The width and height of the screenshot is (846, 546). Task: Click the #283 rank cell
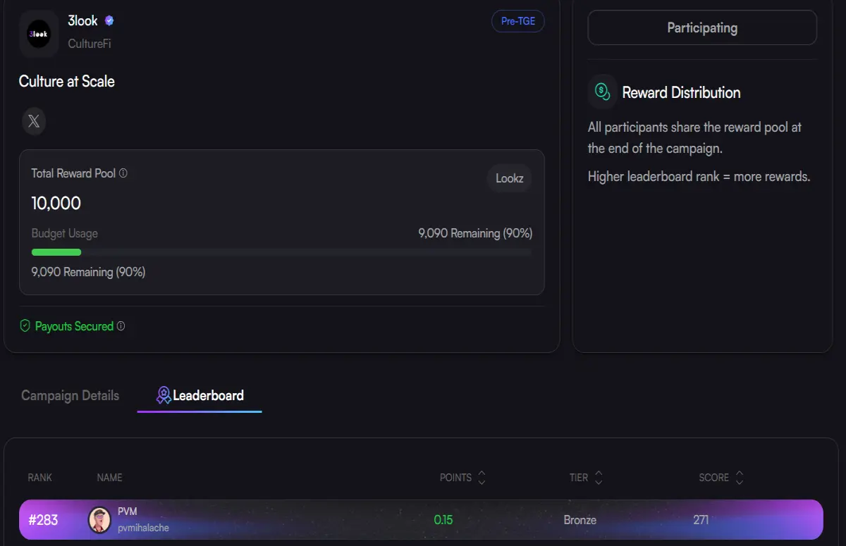coord(43,520)
